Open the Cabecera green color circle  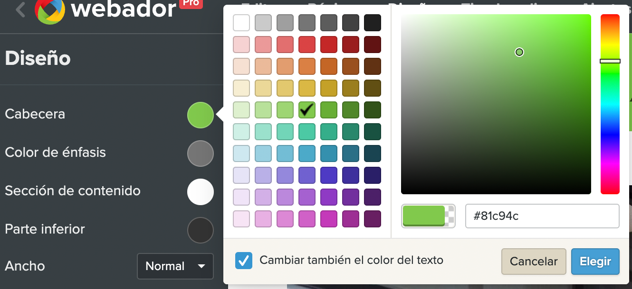point(201,115)
